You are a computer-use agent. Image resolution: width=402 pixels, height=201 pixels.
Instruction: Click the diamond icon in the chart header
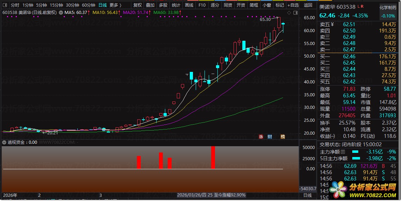click(x=289, y=13)
